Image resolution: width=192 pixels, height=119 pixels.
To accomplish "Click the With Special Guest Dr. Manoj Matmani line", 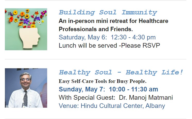I will pos(116,98).
